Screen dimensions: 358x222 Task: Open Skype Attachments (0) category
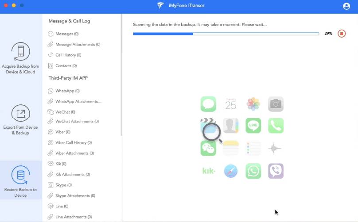(71, 195)
